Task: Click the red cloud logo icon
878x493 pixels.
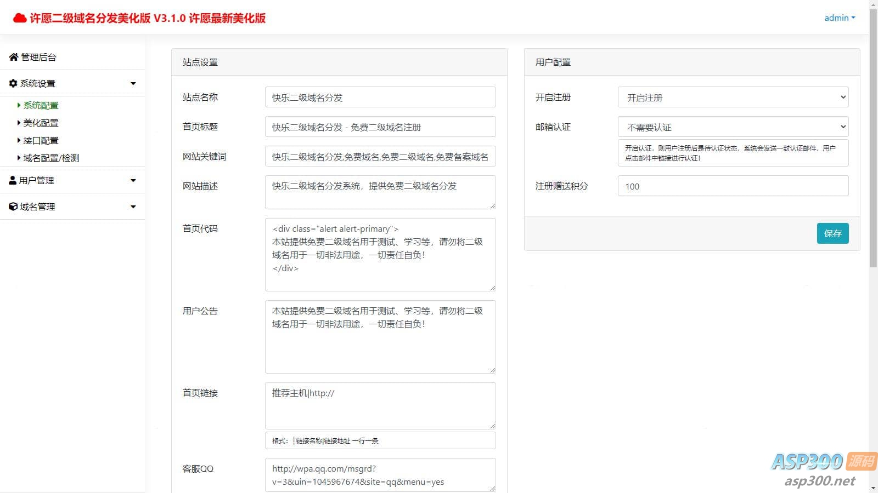Action: pos(20,18)
